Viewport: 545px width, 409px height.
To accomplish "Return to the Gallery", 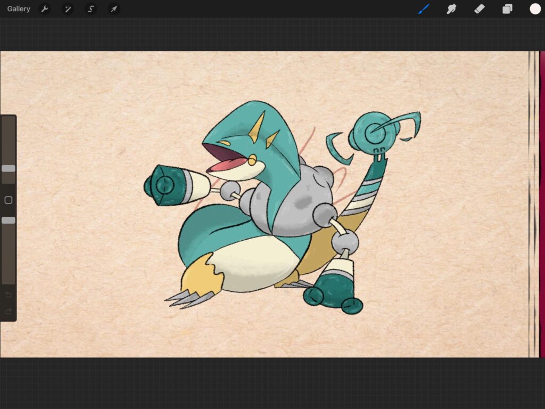I will [x=19, y=9].
